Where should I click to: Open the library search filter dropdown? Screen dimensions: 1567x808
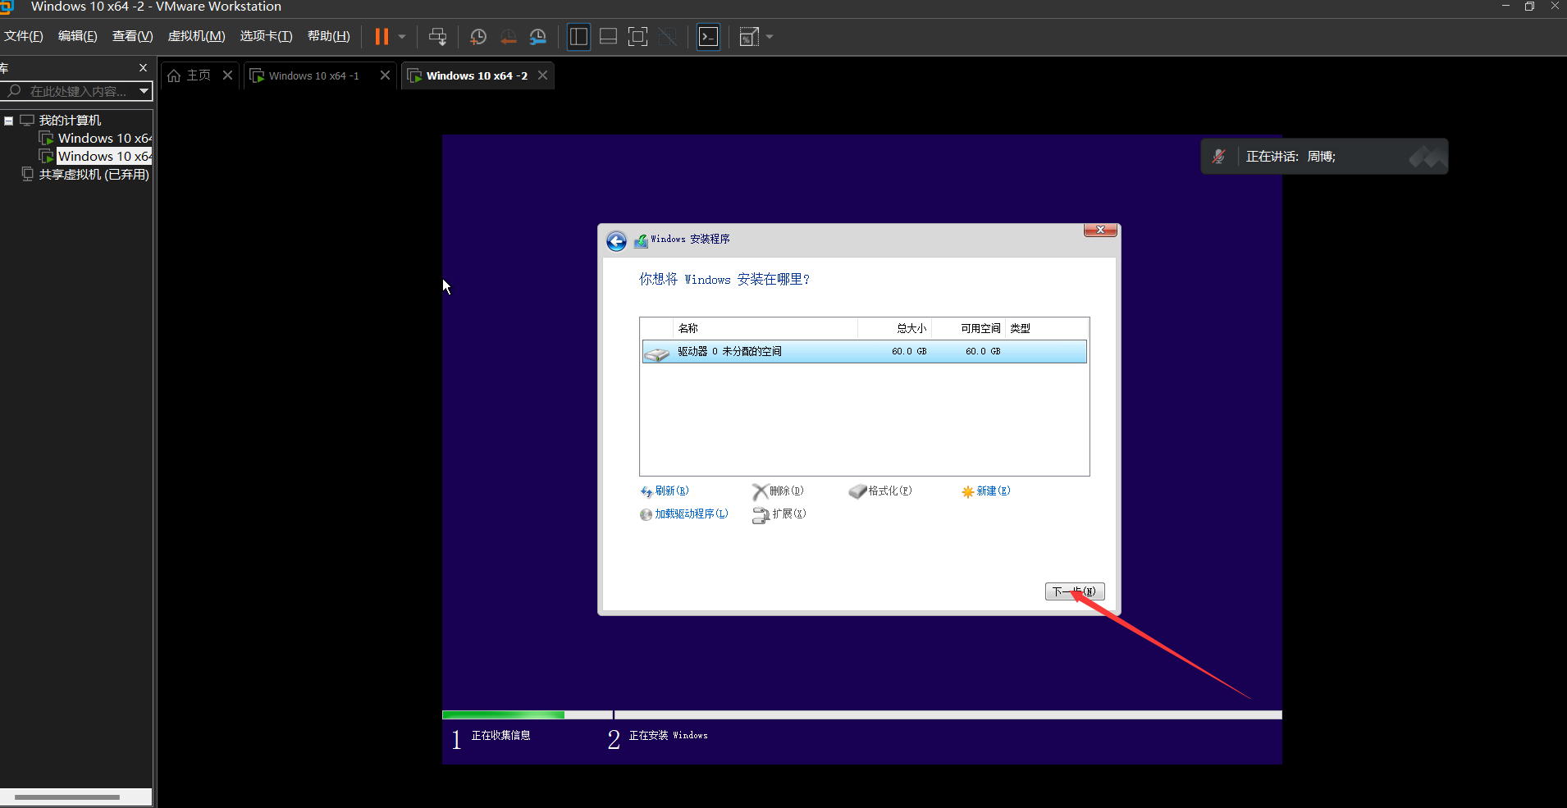click(x=144, y=91)
